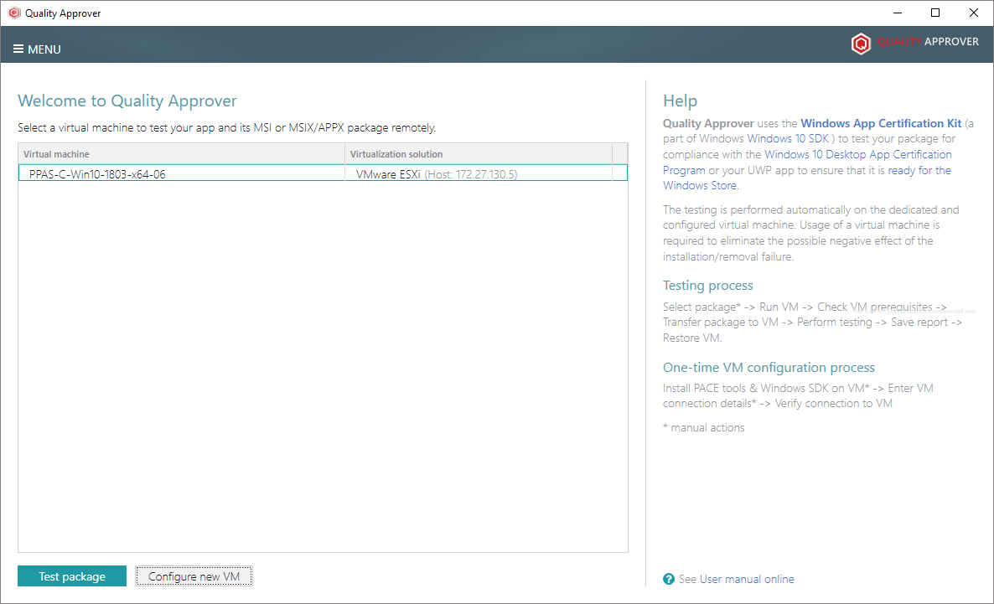Click the Quality Approver title bar app icon

(14, 13)
